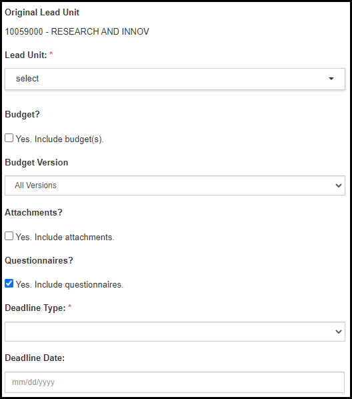Open the Lead Unit select dropdown

coord(175,79)
